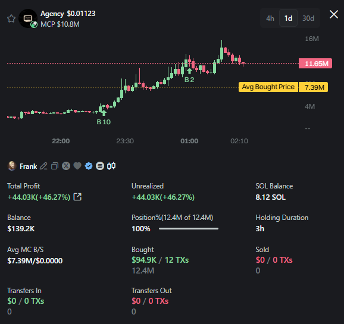Click Bought value $94.9K / 12 TXs

160,260
